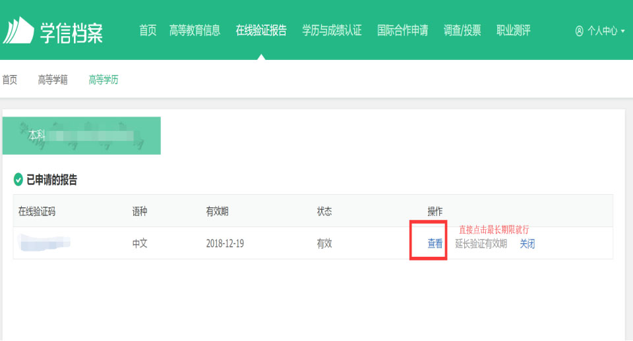Expand the 个人中心 dropdown arrow

coord(623,31)
